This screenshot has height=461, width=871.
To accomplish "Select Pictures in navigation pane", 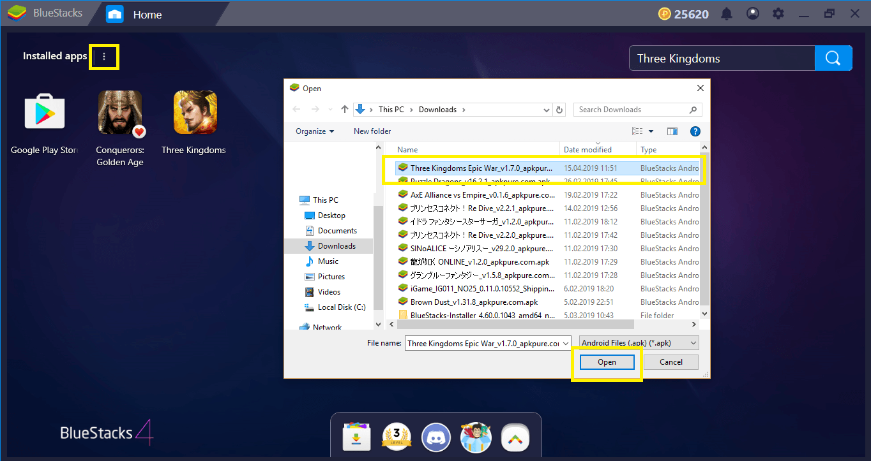I will (331, 277).
